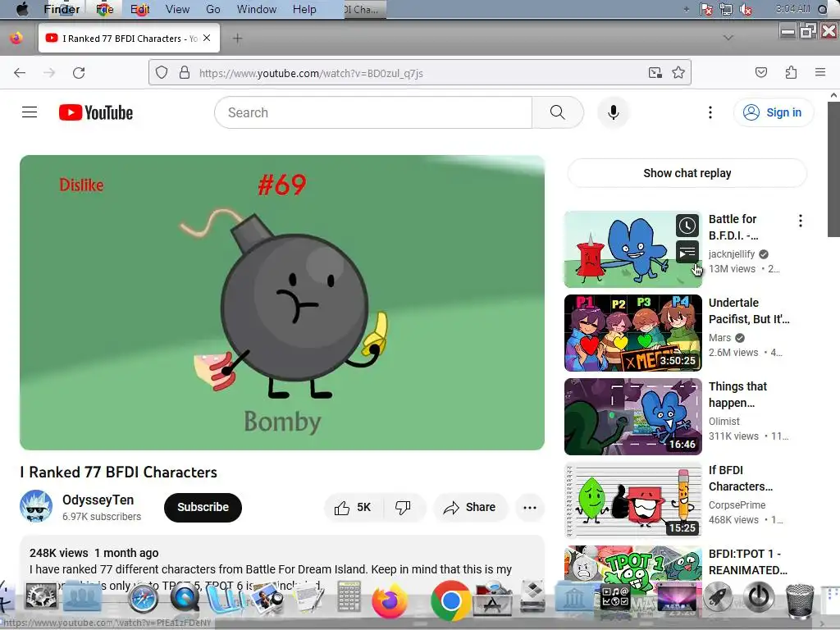Bookmark this page with star icon
The image size is (840, 630).
tap(678, 72)
